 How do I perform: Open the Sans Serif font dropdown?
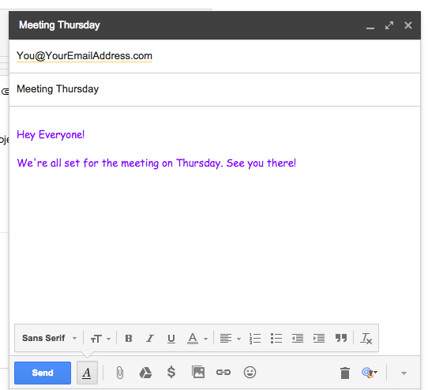pyautogui.click(x=49, y=338)
